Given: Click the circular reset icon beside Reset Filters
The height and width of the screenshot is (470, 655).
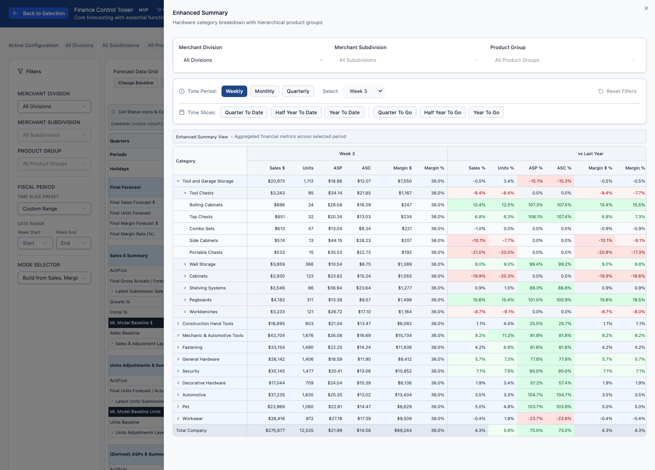Looking at the screenshot, I should [600, 91].
